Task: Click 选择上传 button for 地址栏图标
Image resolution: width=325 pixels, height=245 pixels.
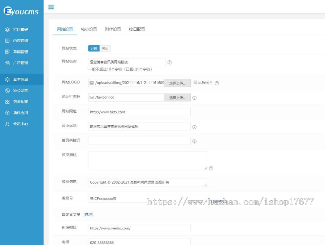Action: [x=177, y=98]
